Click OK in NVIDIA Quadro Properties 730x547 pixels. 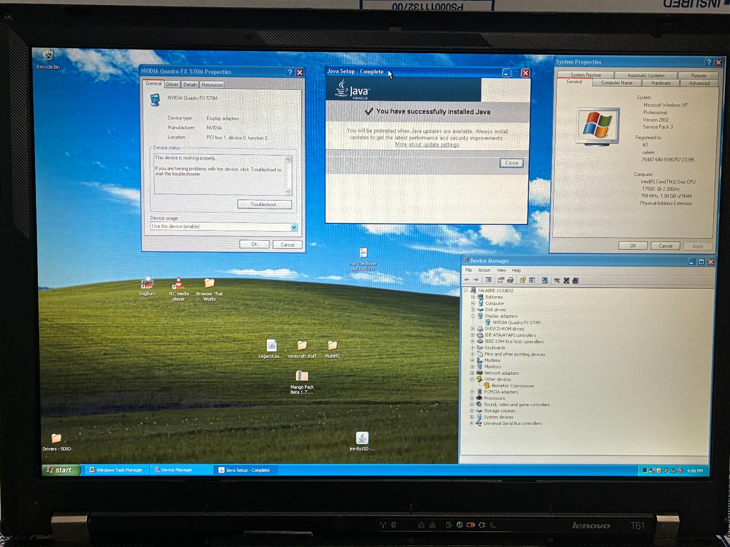254,244
